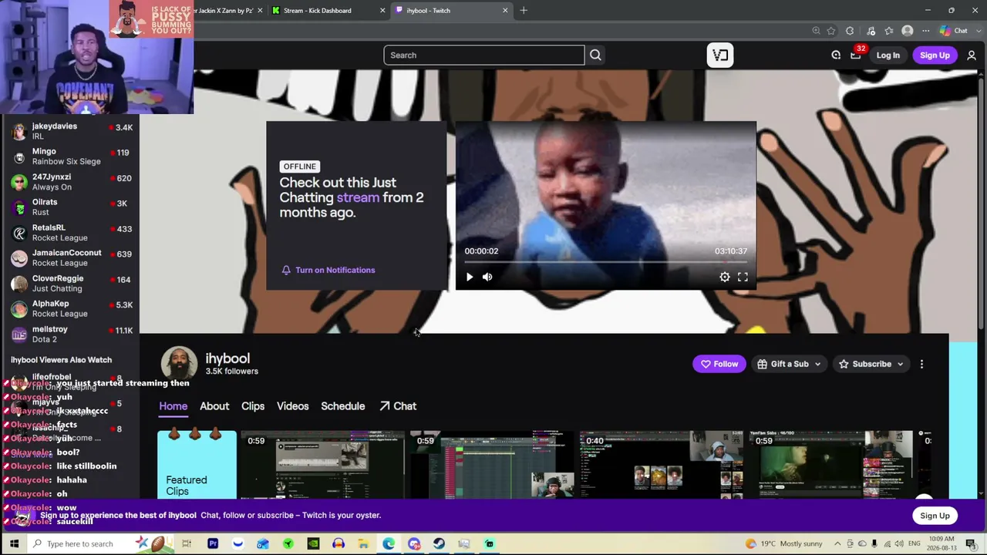
Task: Open Nvidia app from taskbar
Action: [x=313, y=543]
